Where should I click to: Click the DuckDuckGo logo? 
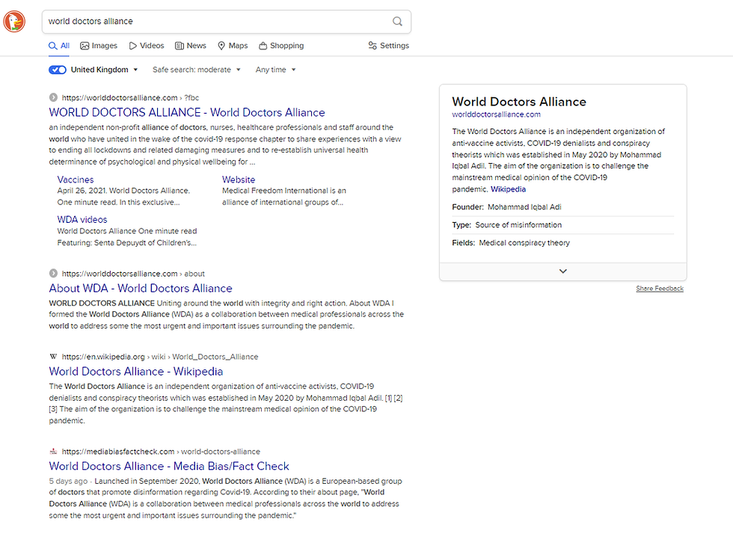coord(14,22)
